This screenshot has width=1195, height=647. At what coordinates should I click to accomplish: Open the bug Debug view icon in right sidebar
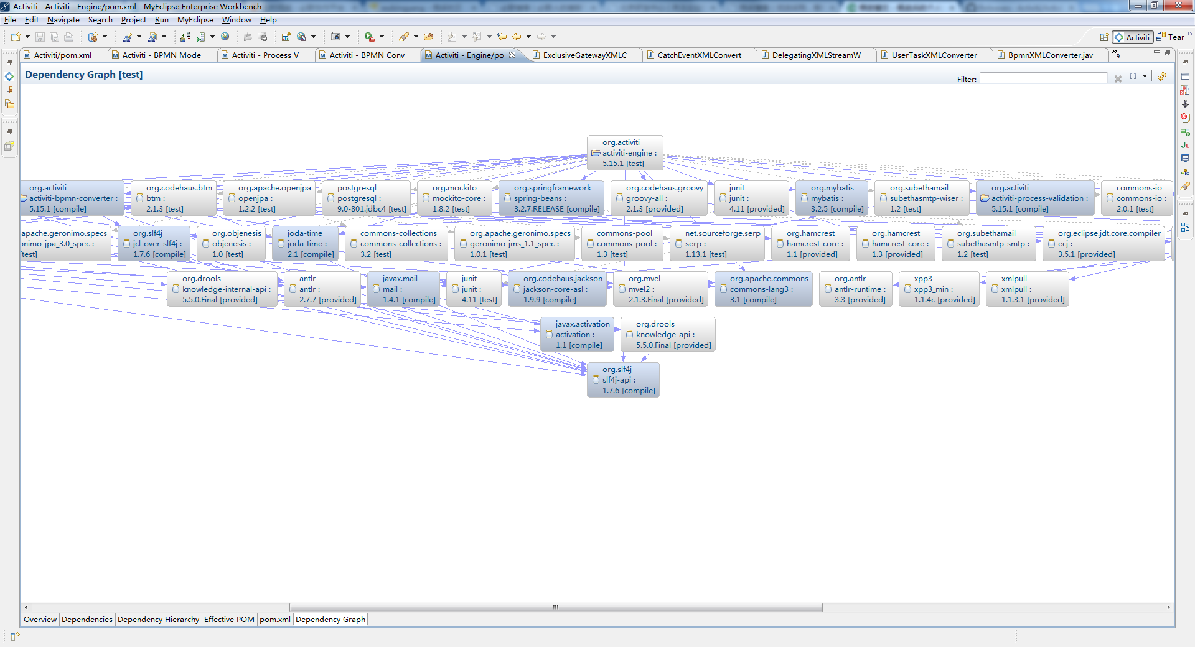point(1185,104)
